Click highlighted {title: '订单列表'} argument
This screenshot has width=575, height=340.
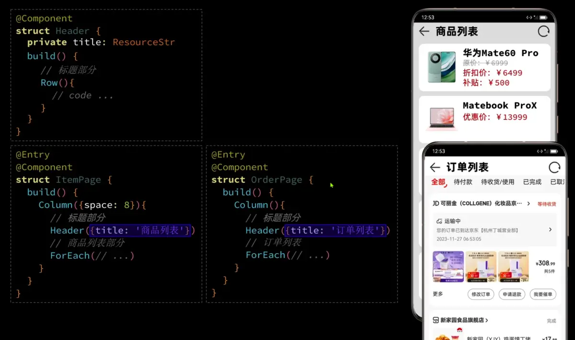point(335,230)
